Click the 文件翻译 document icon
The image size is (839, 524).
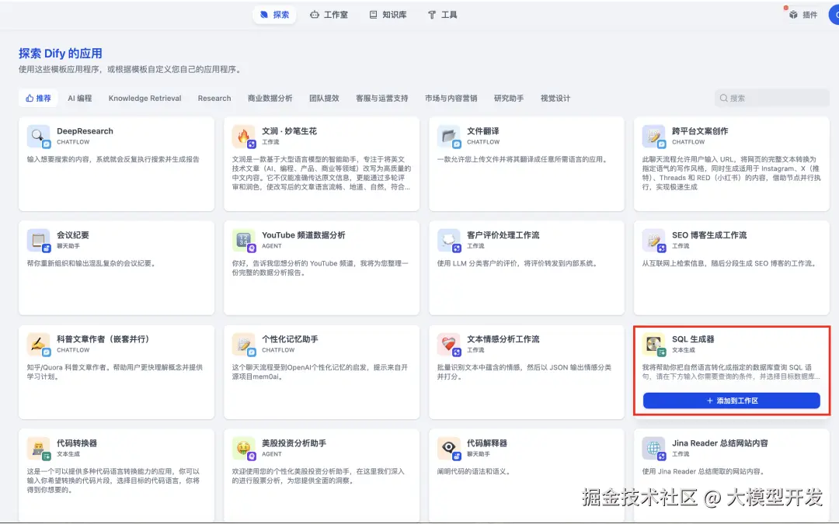click(x=449, y=137)
